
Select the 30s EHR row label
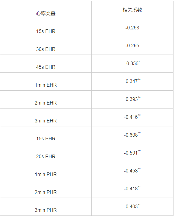point(46,49)
